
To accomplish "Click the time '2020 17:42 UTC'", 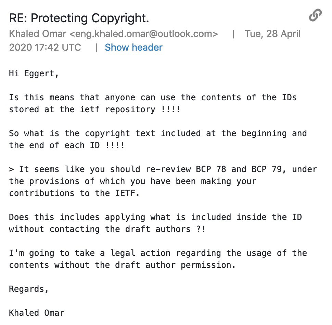I will (45, 47).
